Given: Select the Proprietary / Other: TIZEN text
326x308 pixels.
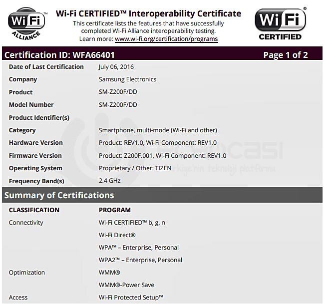Looking at the screenshot, I should tap(135, 168).
